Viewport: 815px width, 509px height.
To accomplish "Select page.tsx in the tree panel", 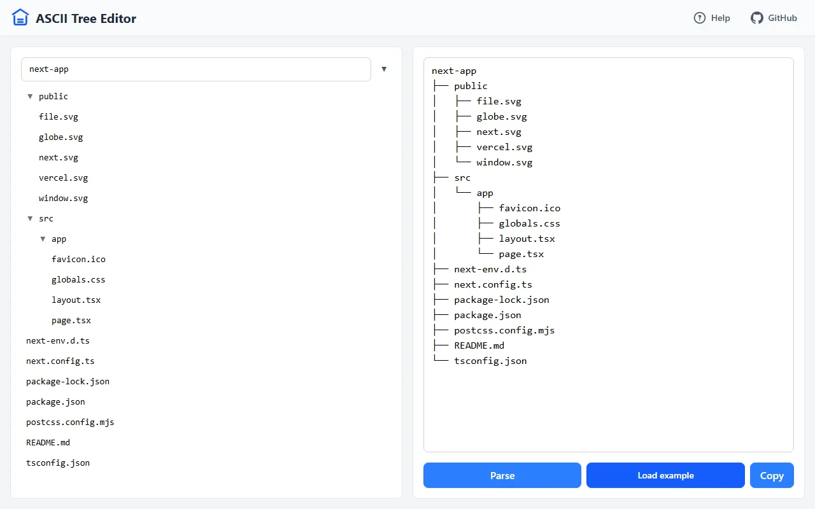I will [71, 321].
